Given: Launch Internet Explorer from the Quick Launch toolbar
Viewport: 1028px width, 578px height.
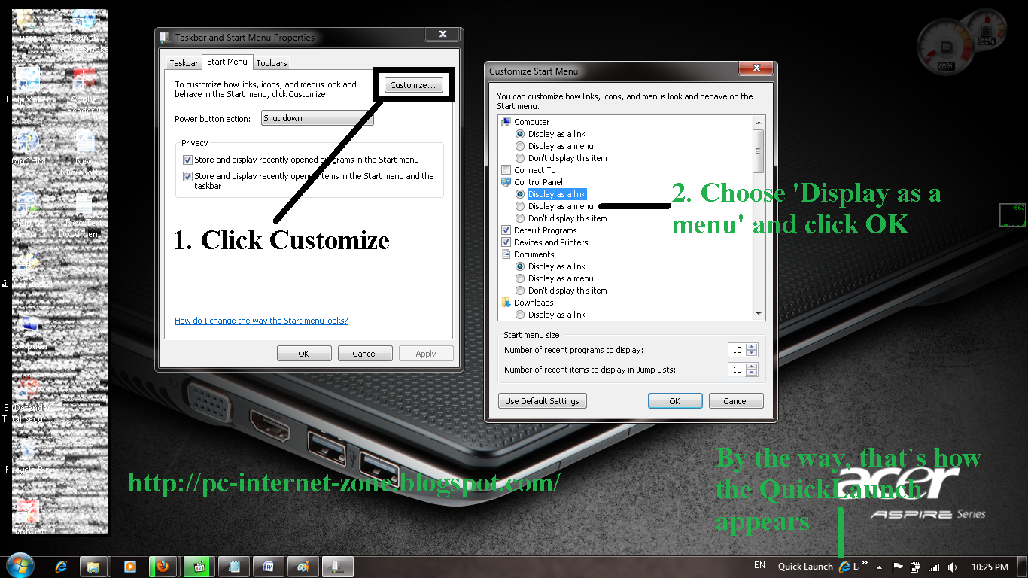Looking at the screenshot, I should coord(844,566).
